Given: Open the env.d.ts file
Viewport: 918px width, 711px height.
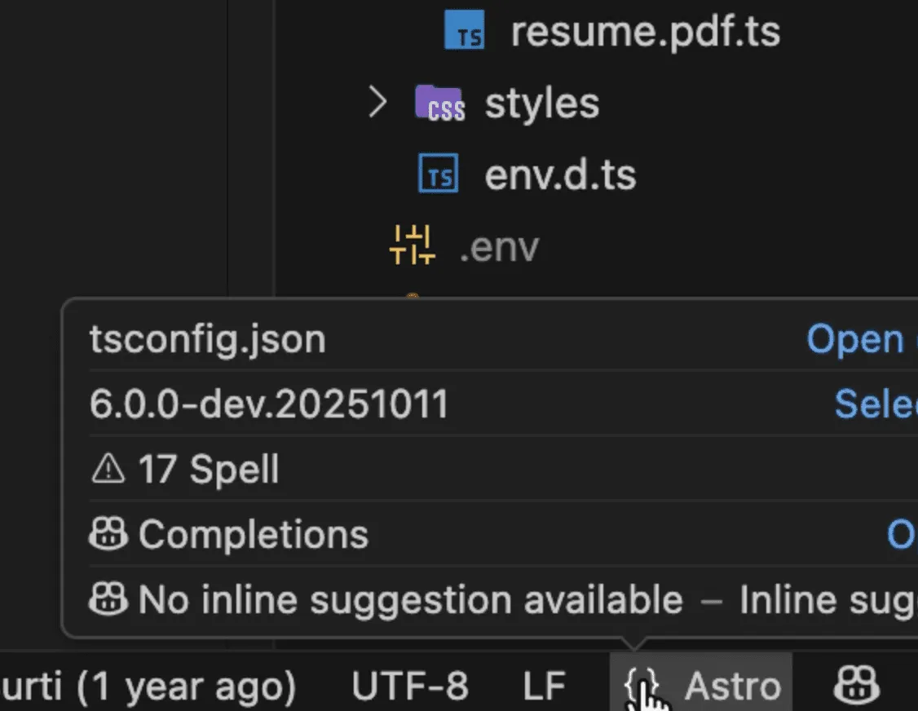Looking at the screenshot, I should pos(560,174).
